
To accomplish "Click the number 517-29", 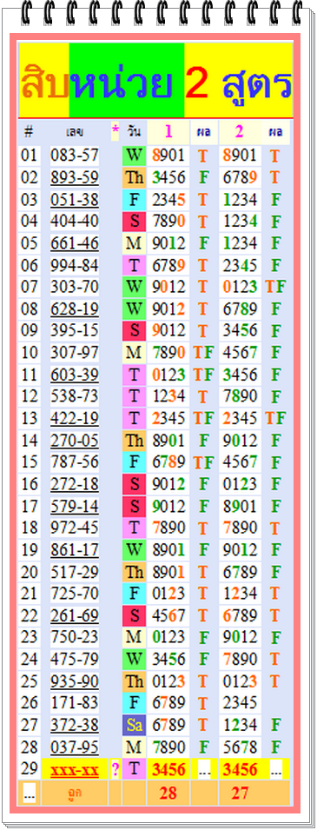I will point(75,572).
